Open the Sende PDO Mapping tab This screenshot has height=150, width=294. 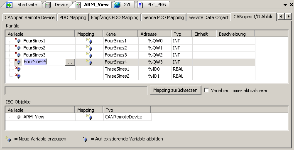(164, 17)
